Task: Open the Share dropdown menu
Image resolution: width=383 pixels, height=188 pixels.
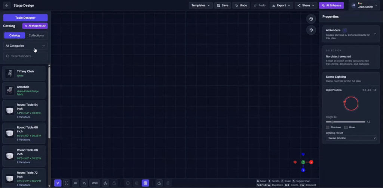Action: (306, 5)
